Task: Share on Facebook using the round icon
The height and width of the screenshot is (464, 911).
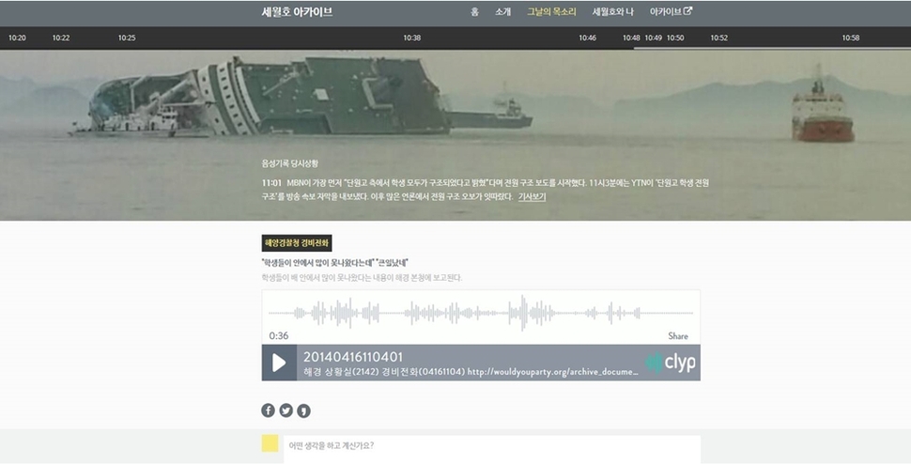Action: coord(268,410)
